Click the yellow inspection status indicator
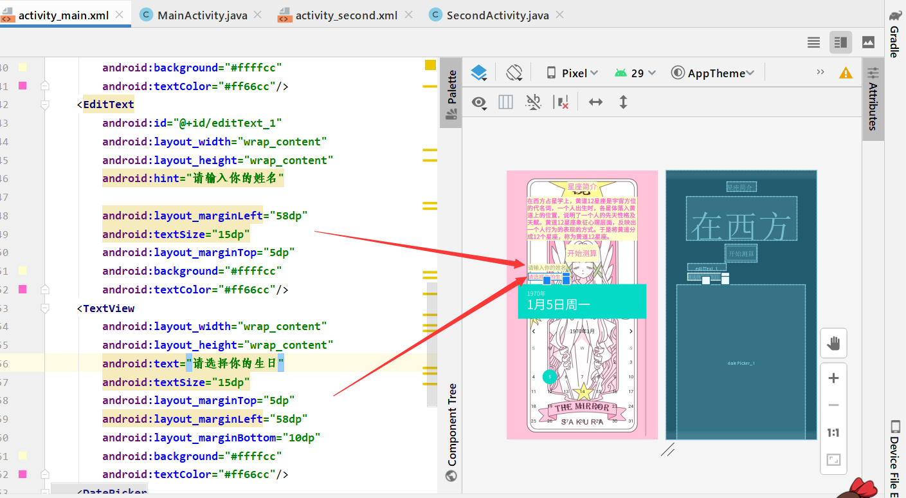This screenshot has width=906, height=498. pyautogui.click(x=430, y=65)
